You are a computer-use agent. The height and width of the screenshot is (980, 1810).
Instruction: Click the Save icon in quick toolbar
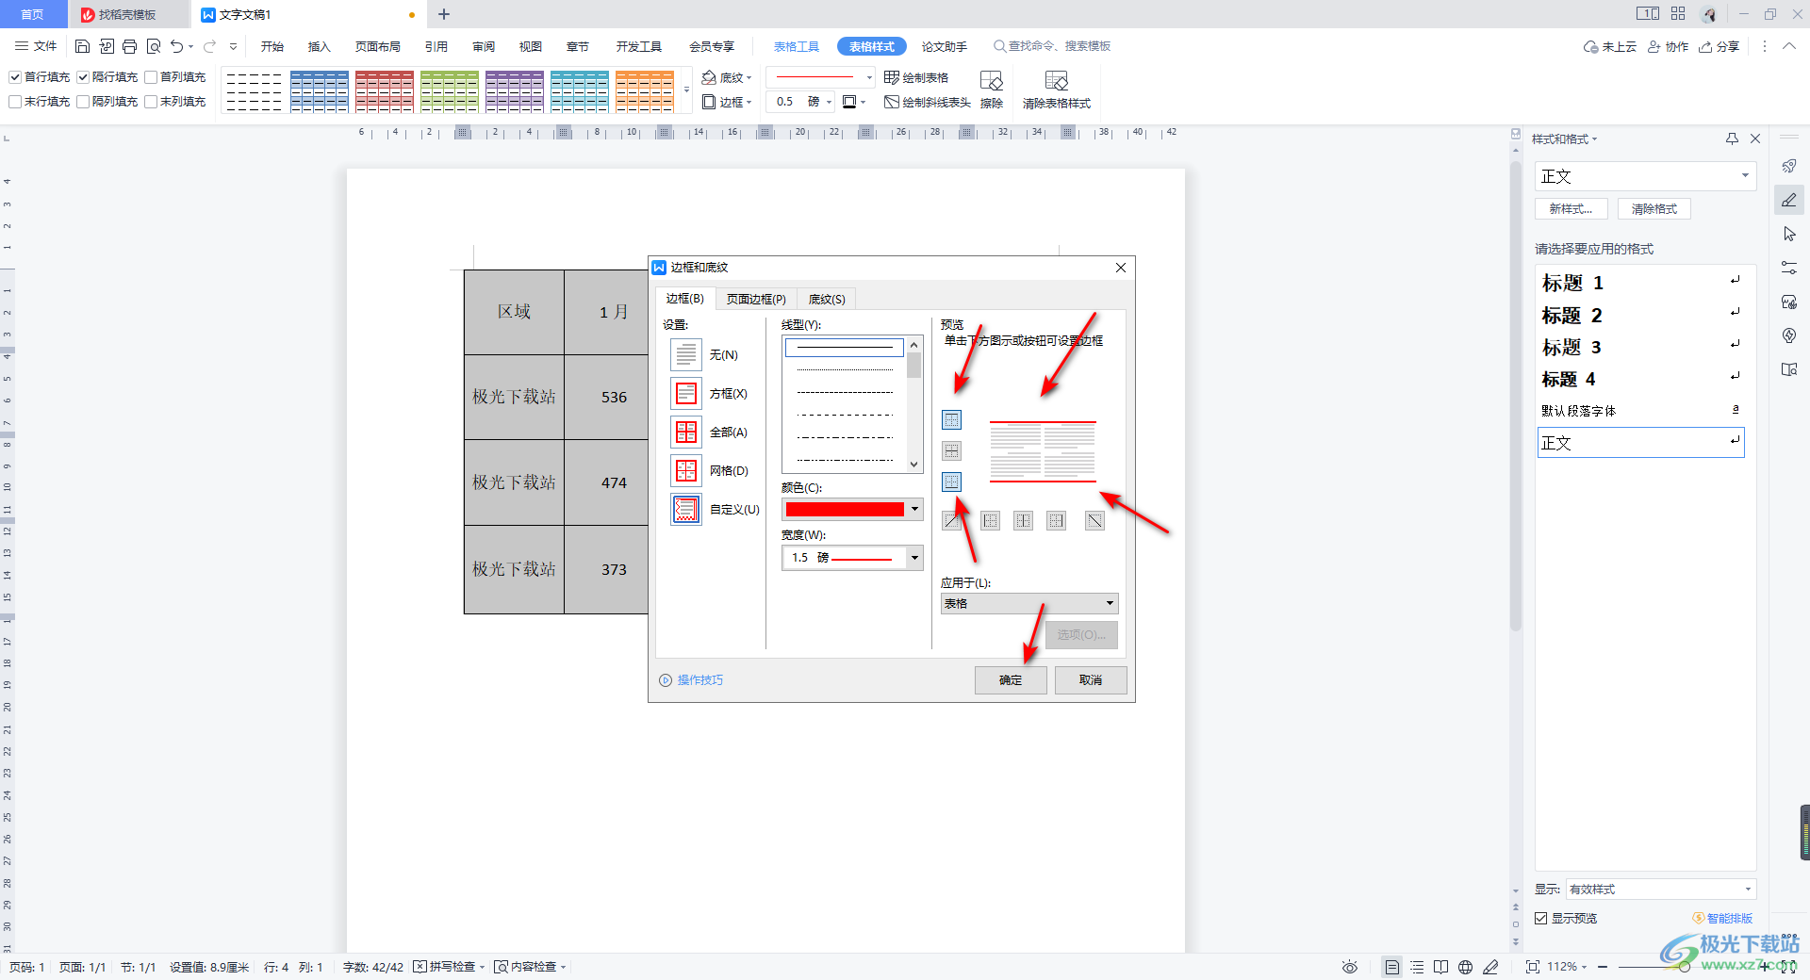click(82, 46)
